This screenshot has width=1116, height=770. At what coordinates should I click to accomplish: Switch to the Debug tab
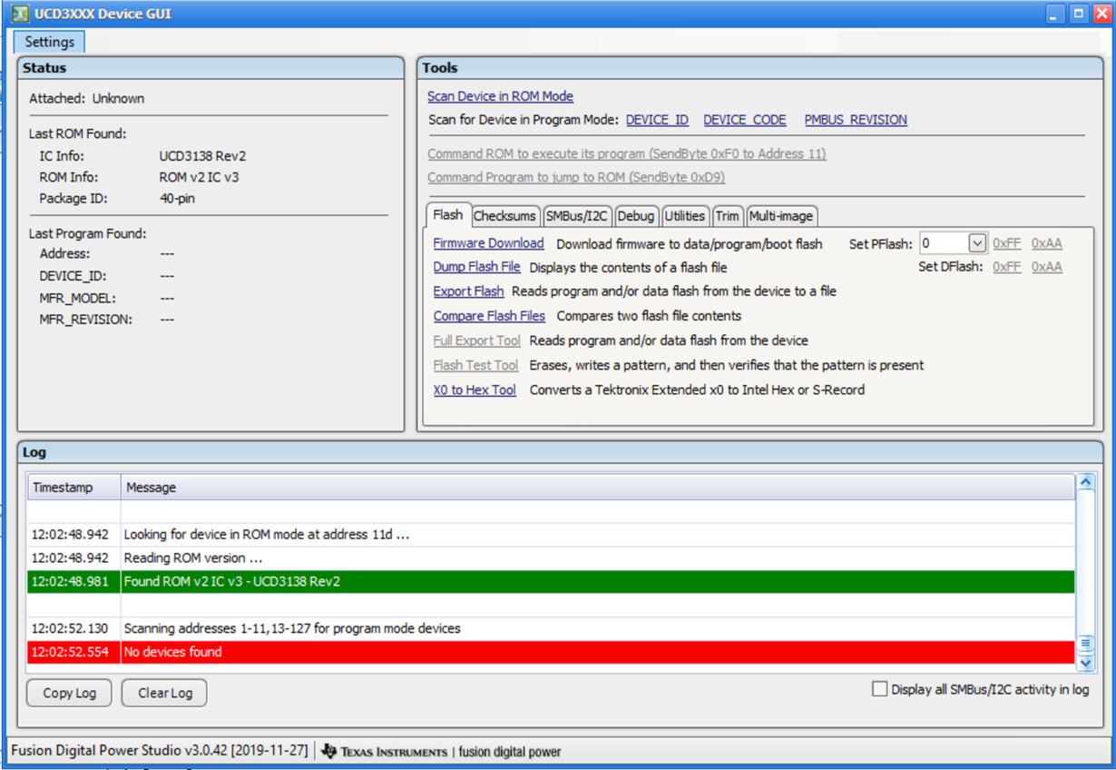636,216
